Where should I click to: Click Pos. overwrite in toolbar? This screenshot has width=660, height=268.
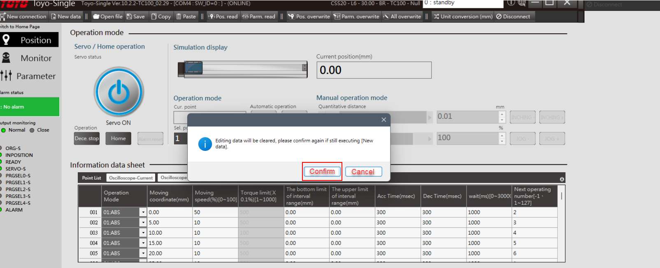(309, 16)
